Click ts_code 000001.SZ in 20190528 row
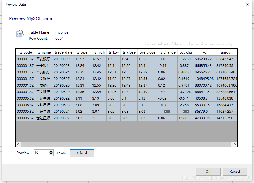 [x=26, y=85]
